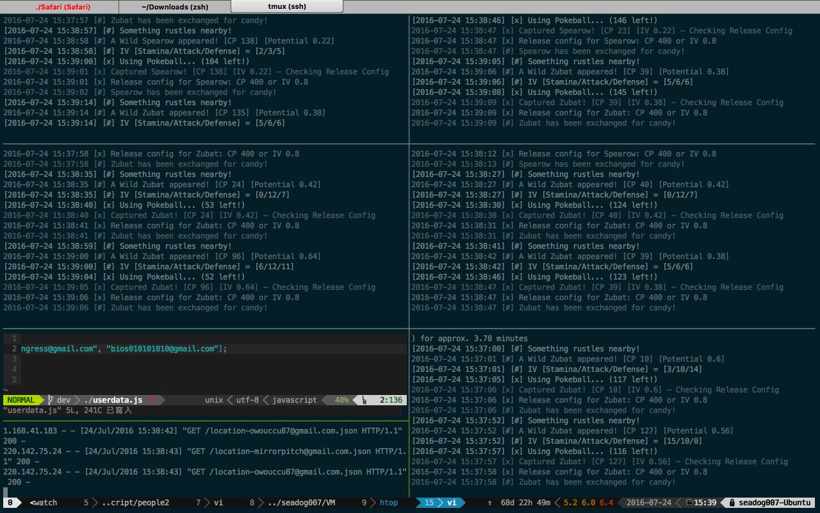Switch to the ./Safari (Safari) tab
Image resolution: width=820 pixels, height=513 pixels.
click(62, 7)
